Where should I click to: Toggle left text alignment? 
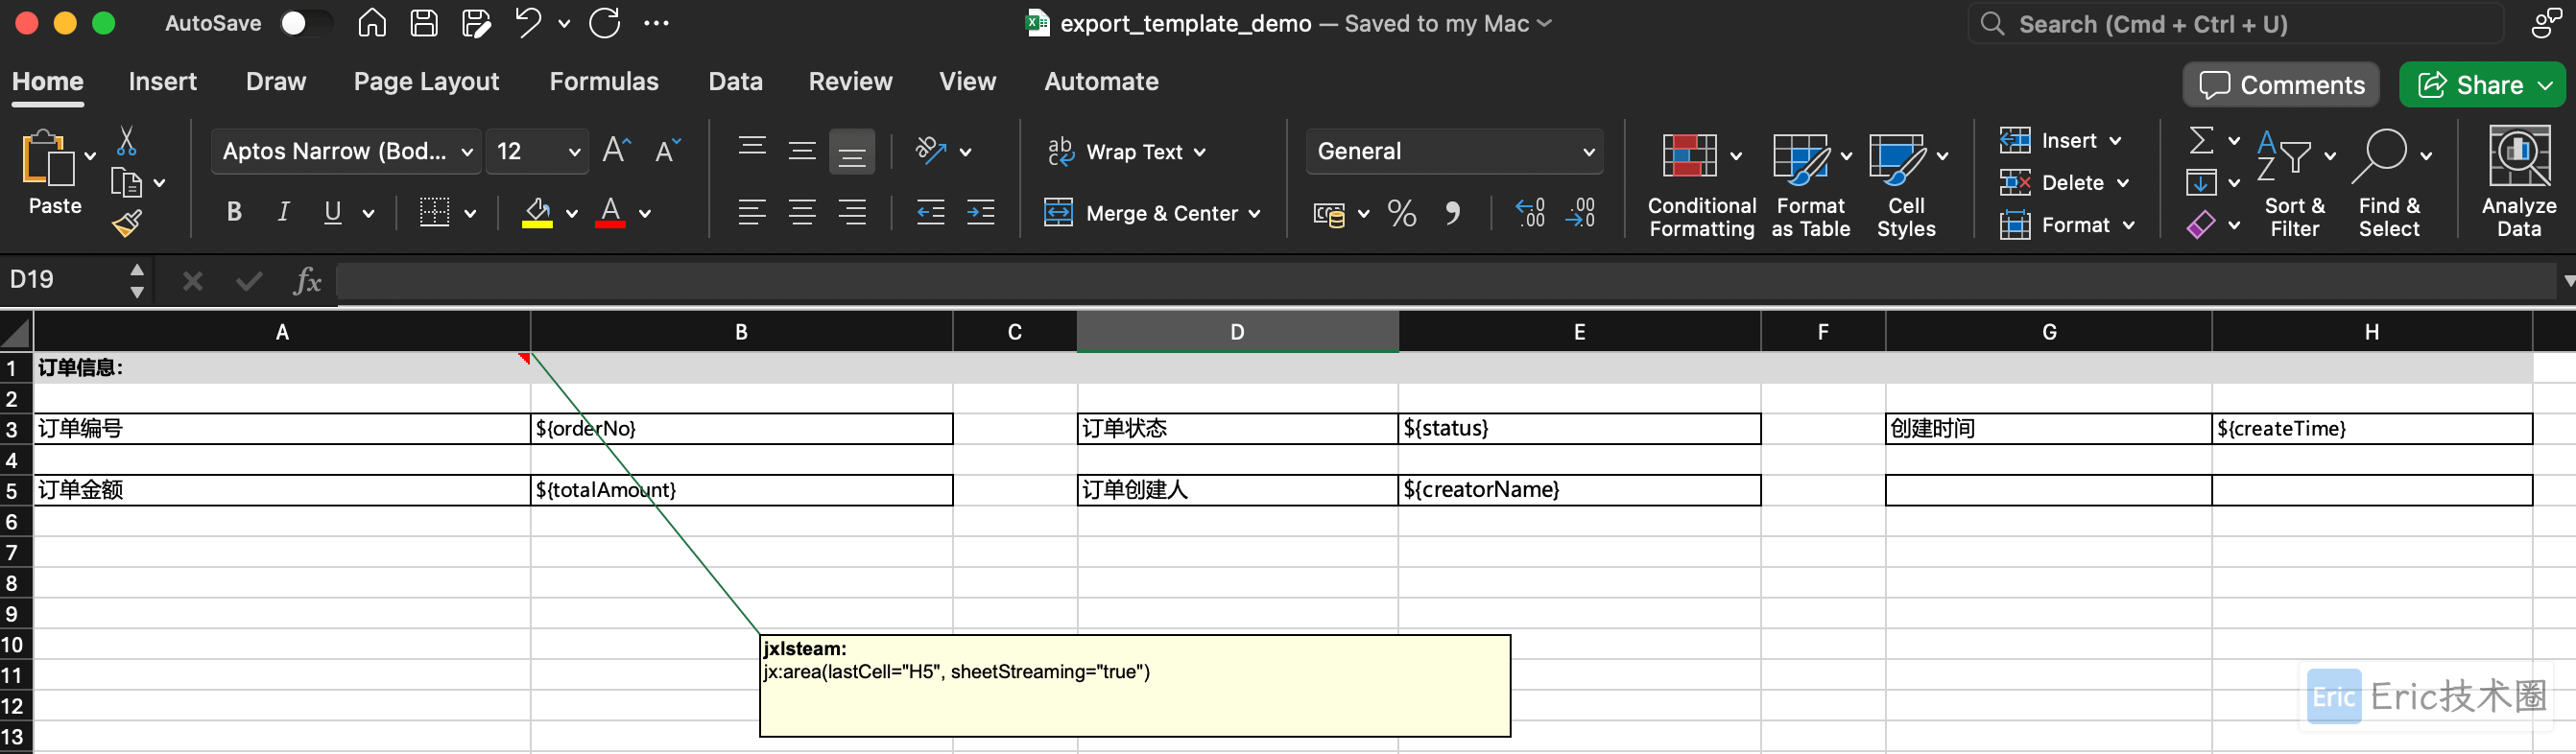752,212
